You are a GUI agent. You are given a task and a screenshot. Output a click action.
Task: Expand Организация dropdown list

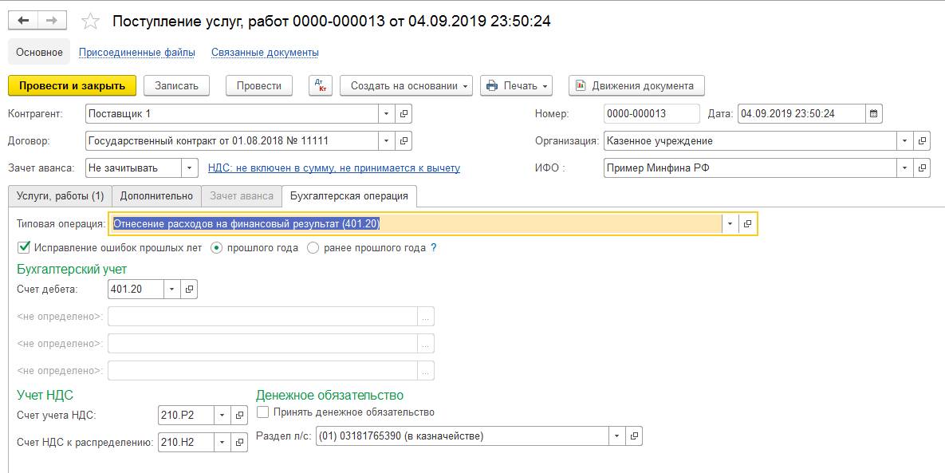click(x=904, y=141)
